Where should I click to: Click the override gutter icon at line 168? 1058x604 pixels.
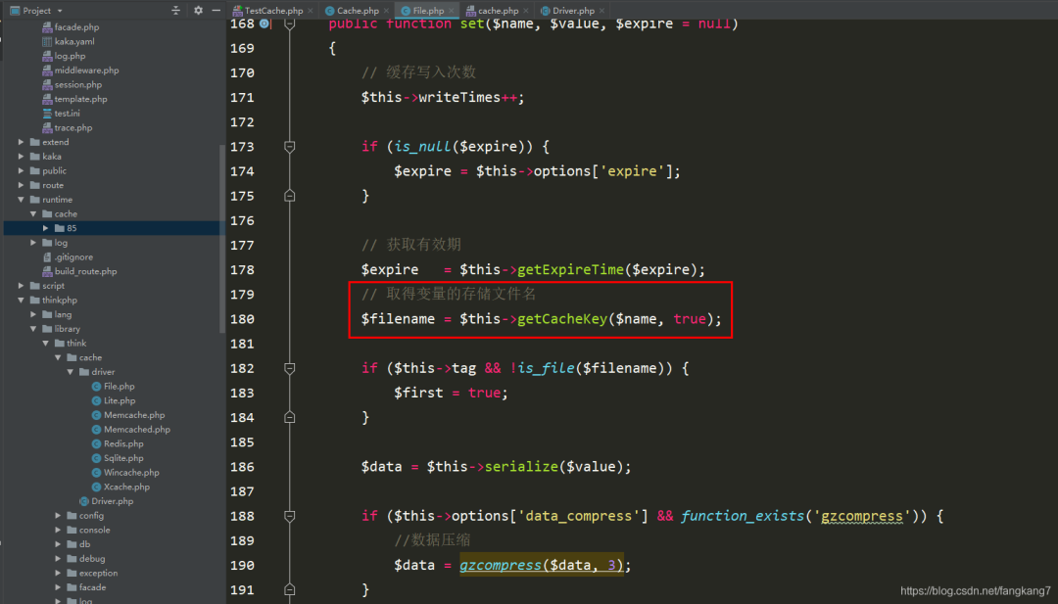point(264,23)
